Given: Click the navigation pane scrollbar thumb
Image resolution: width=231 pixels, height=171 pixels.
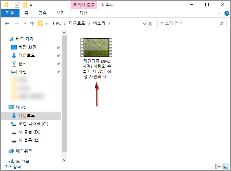Looking at the screenshot, I should pyautogui.click(x=64, y=94).
